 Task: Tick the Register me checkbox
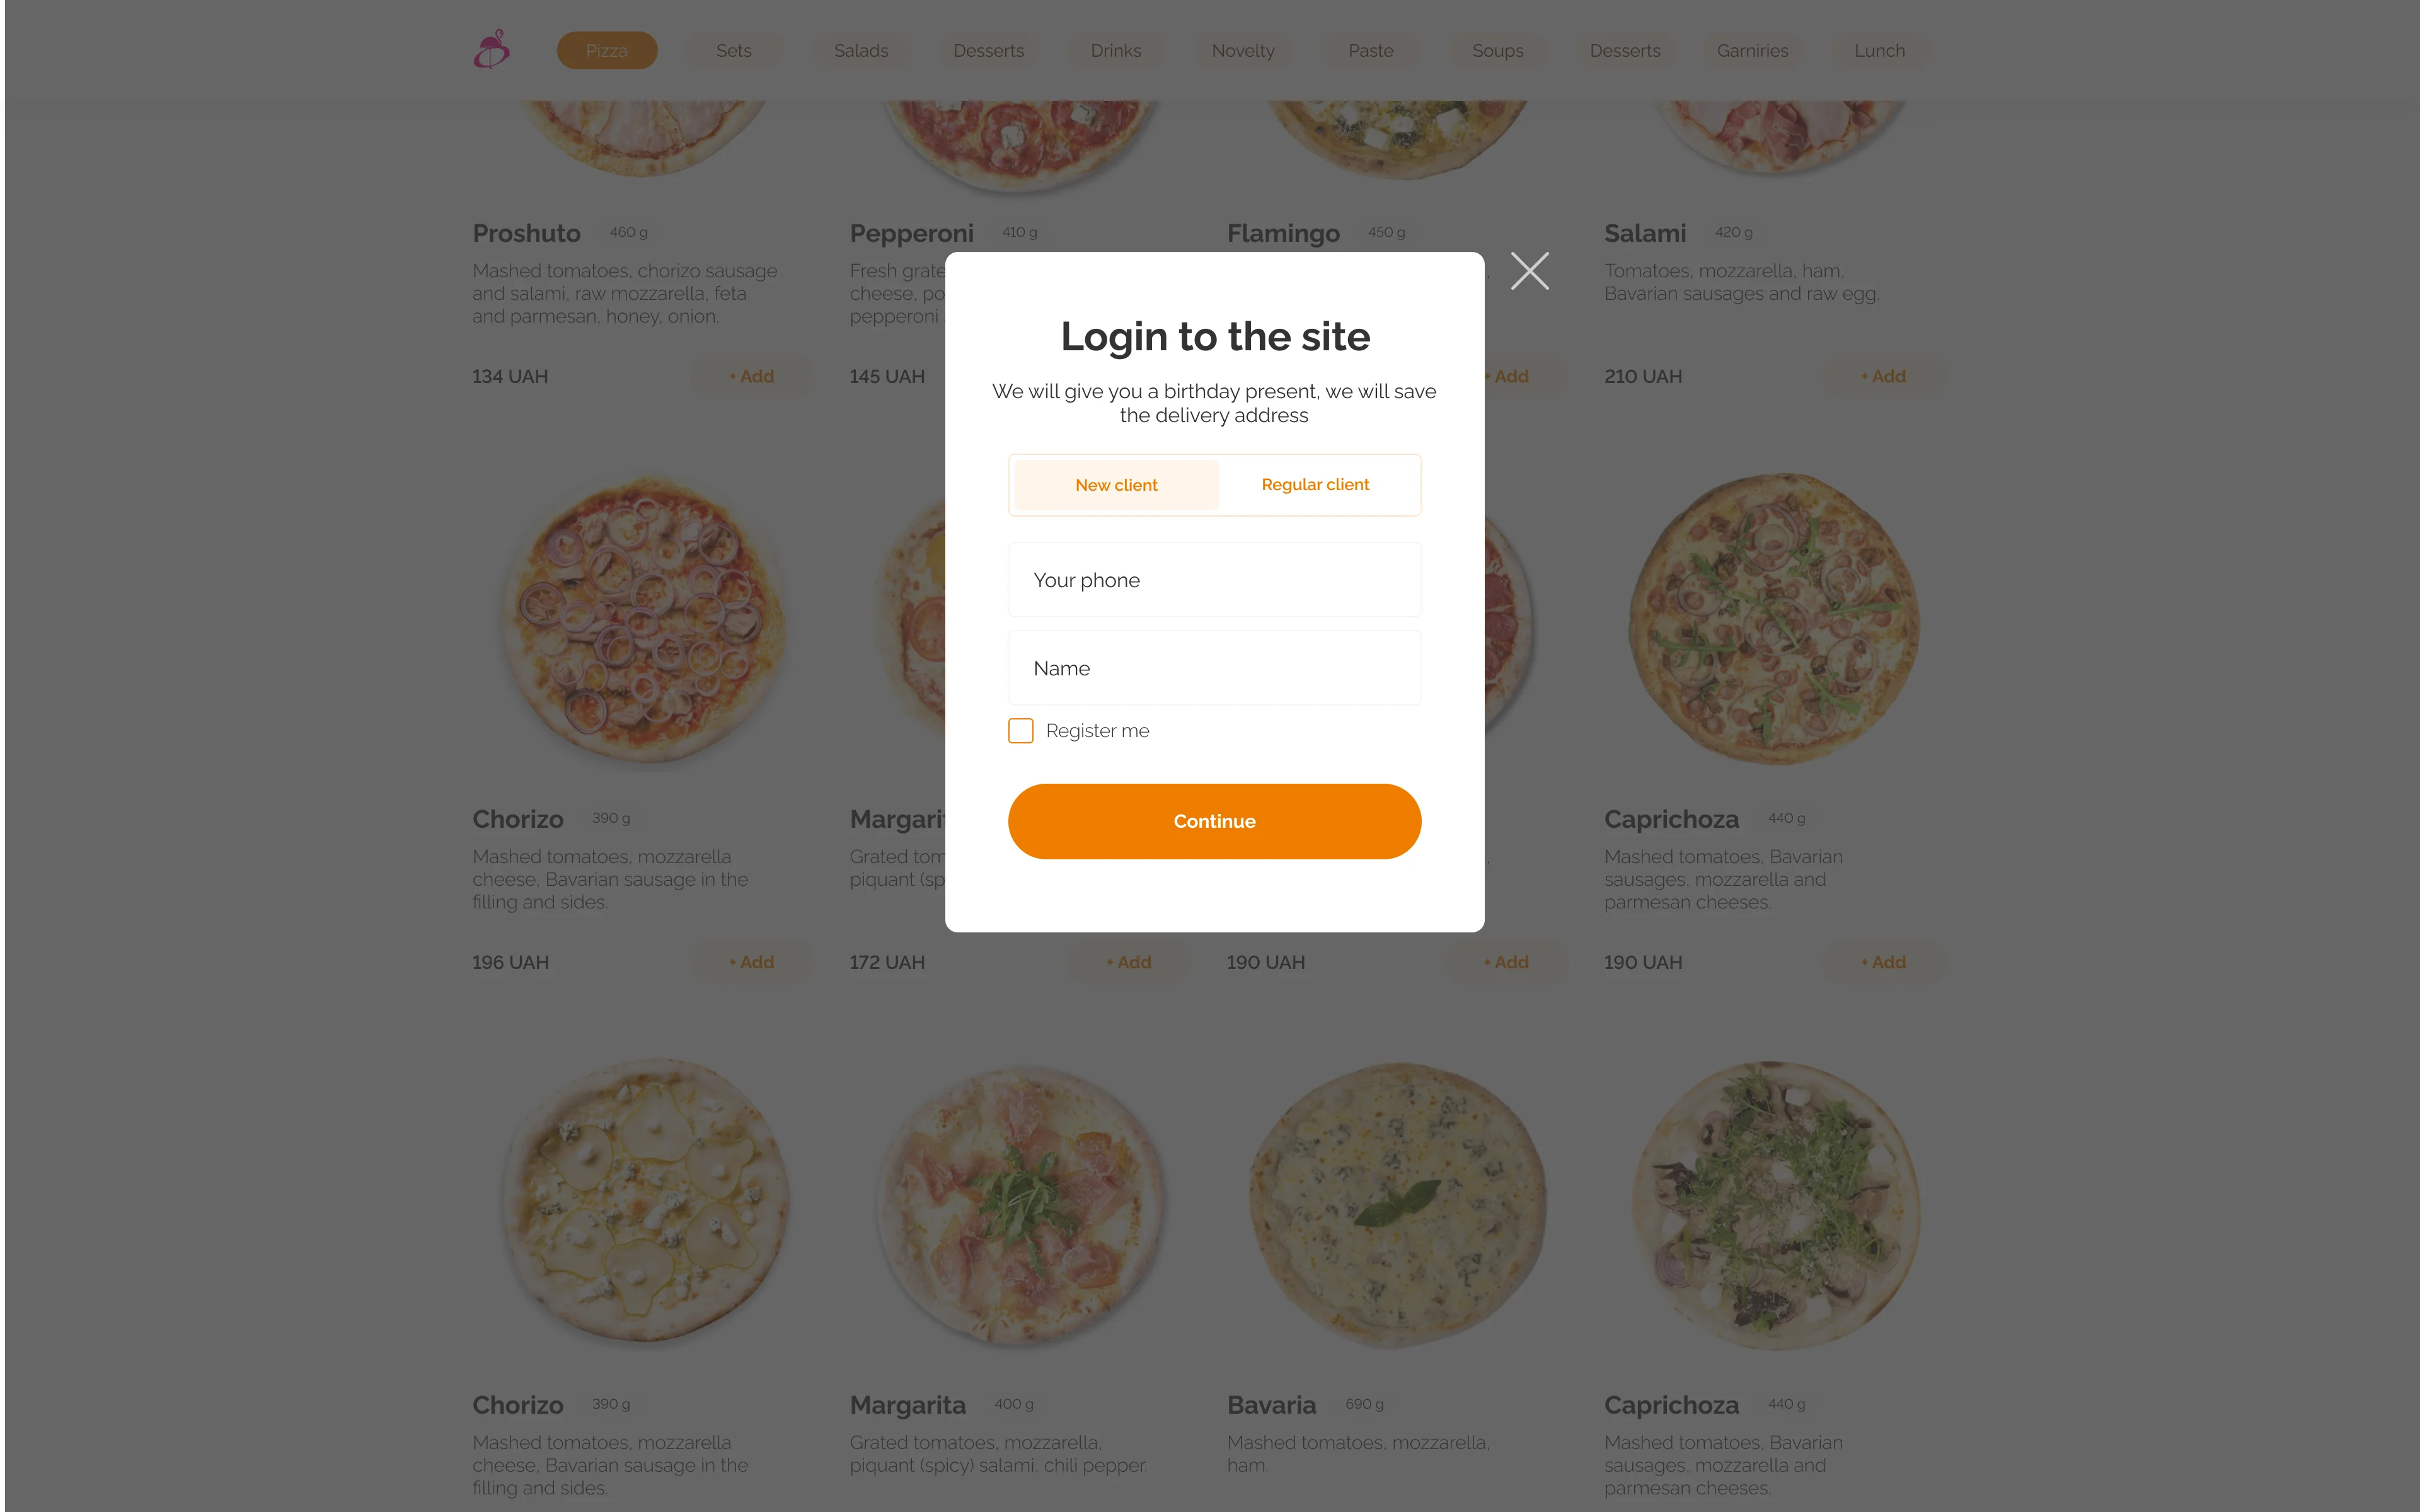point(1020,731)
